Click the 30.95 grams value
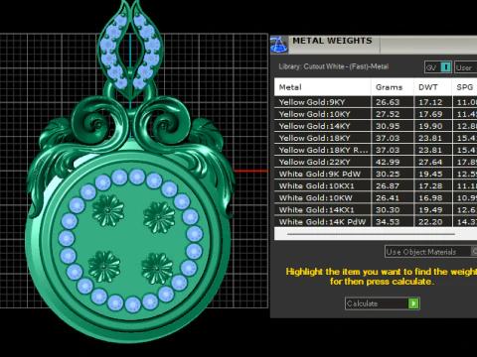Image resolution: width=477 pixels, height=357 pixels. click(388, 126)
